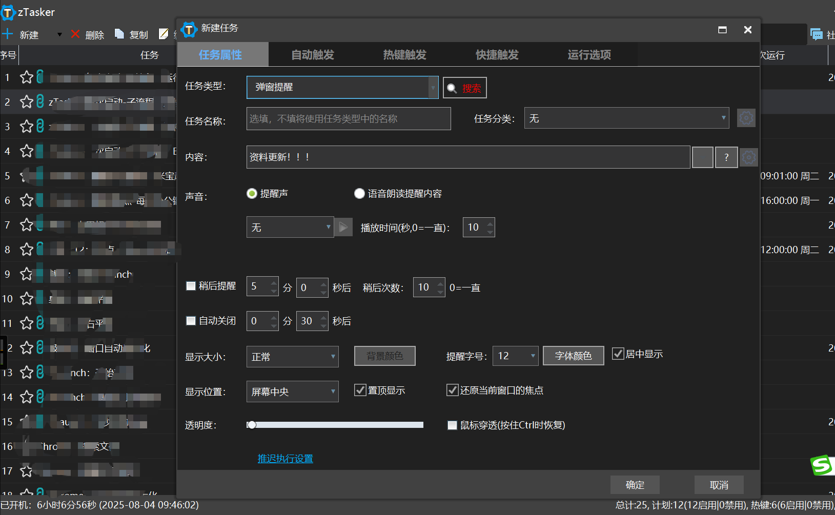Open the 提醒字号 font size dropdown
Viewport: 835px width, 515px height.
click(532, 356)
